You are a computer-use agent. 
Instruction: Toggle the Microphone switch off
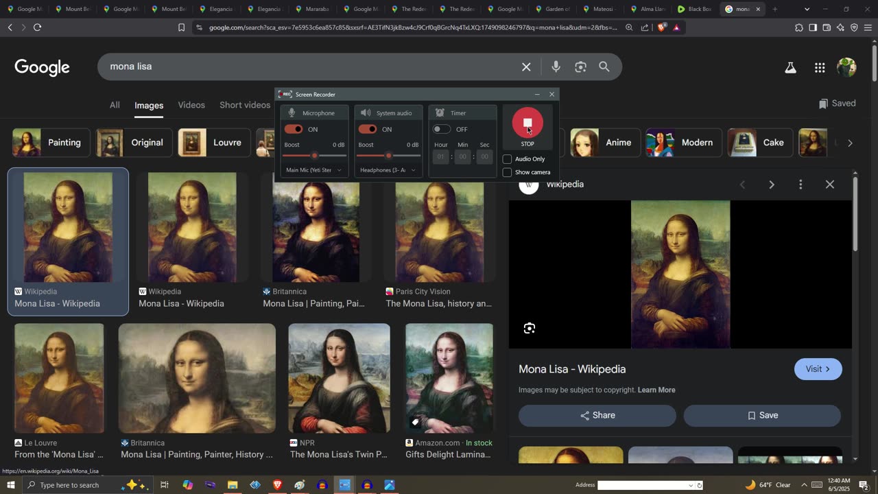[294, 129]
